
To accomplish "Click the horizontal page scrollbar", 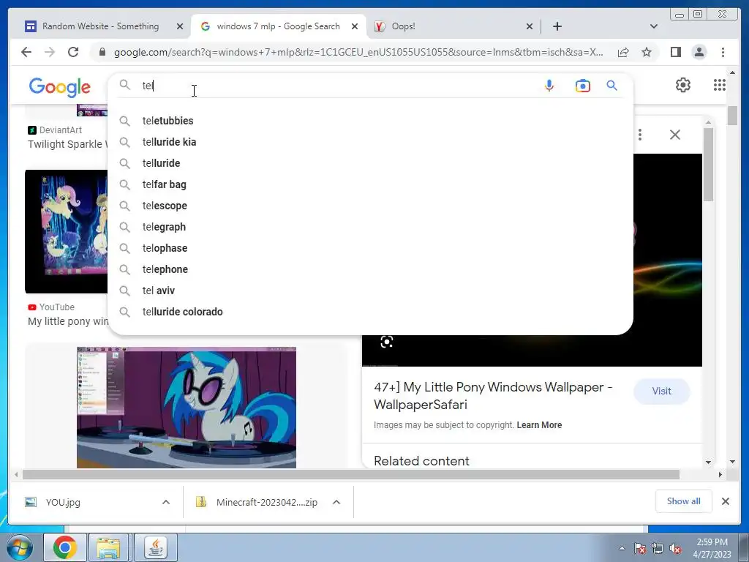I will [x=351, y=474].
